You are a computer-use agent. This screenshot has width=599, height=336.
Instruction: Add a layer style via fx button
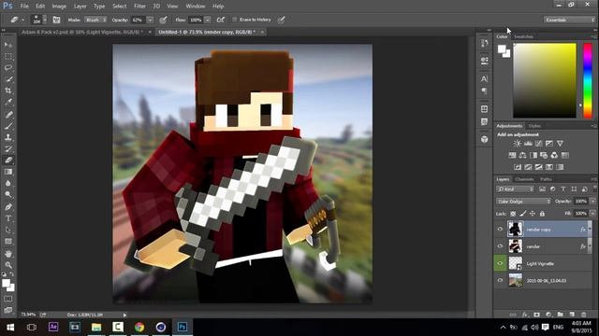[525, 315]
